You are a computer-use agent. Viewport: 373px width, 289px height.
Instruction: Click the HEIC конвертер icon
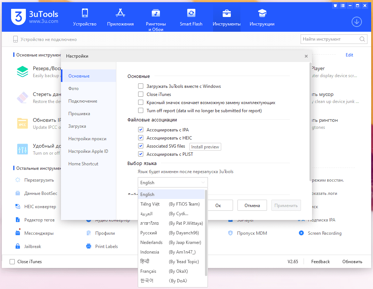tap(18, 207)
